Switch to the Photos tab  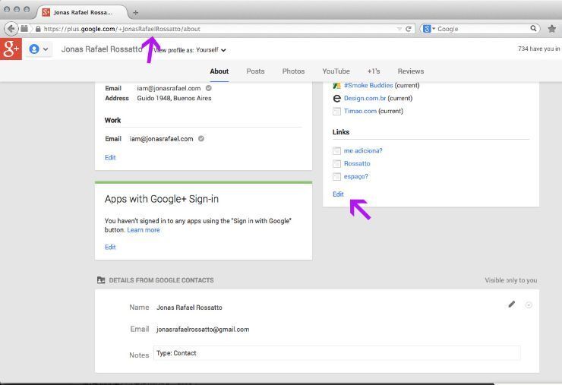click(293, 71)
